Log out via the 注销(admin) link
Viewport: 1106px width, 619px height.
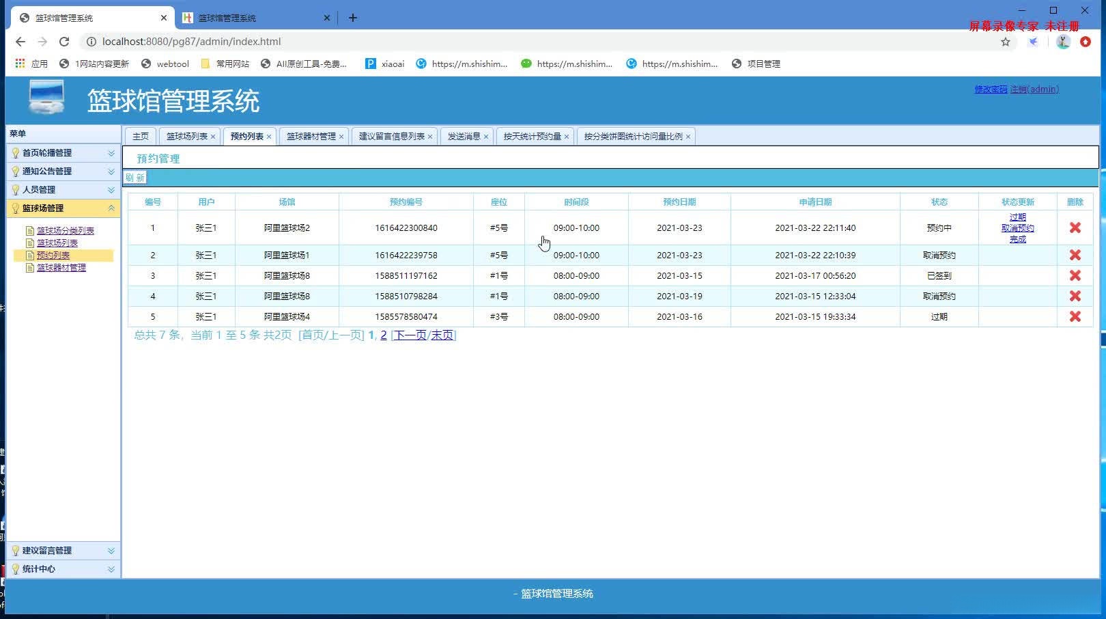pyautogui.click(x=1035, y=89)
